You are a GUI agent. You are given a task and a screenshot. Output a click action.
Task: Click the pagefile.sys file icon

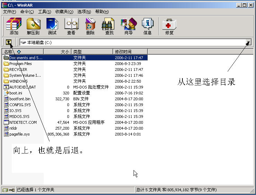6,134
